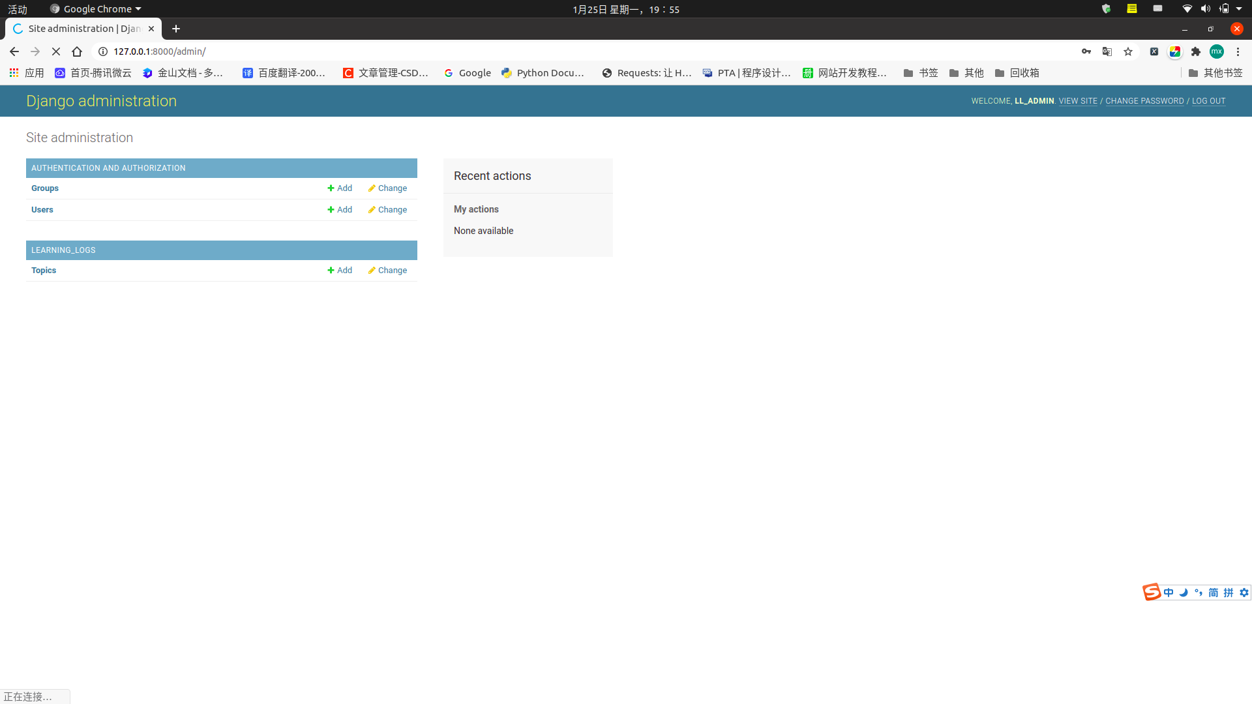Open the Google Chrome menu in top bar
The height and width of the screenshot is (704, 1252).
pos(95,8)
